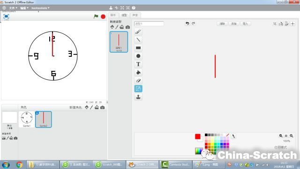Switch to the Scripts tab
Viewport: 300px width, 169px height.
click(113, 15)
